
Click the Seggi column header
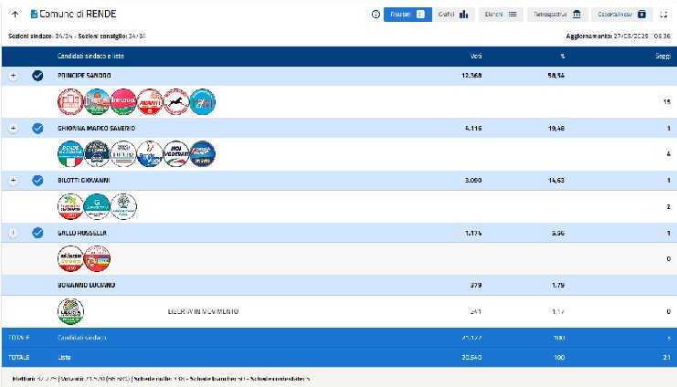pyautogui.click(x=662, y=56)
